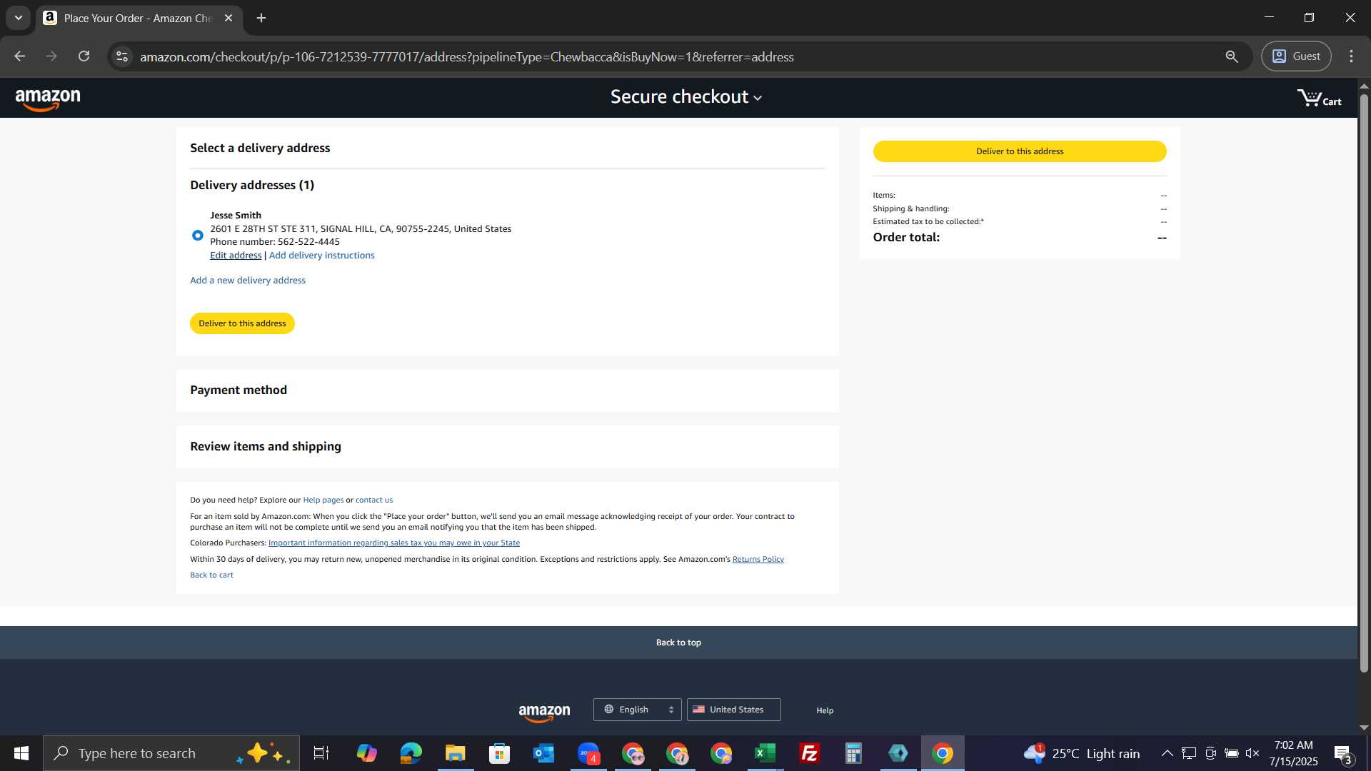Open the notification center icon
1371x771 pixels.
(x=1344, y=754)
